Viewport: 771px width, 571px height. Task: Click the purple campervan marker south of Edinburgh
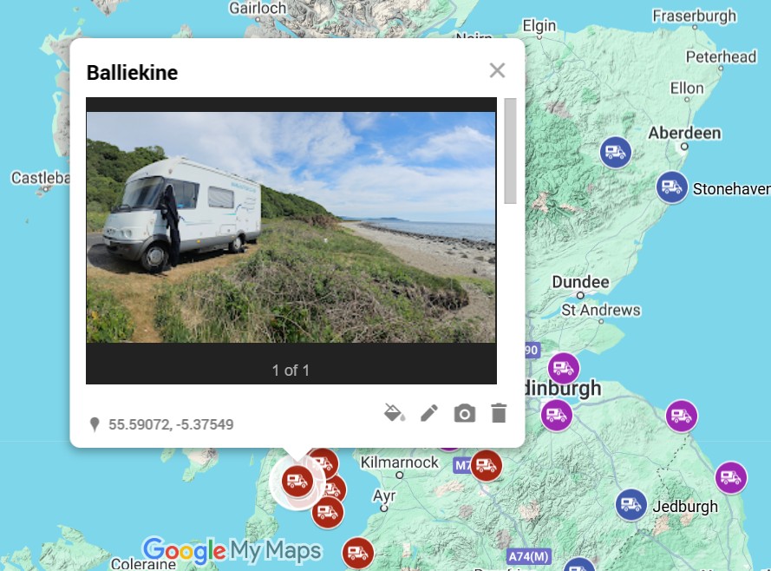pos(557,416)
